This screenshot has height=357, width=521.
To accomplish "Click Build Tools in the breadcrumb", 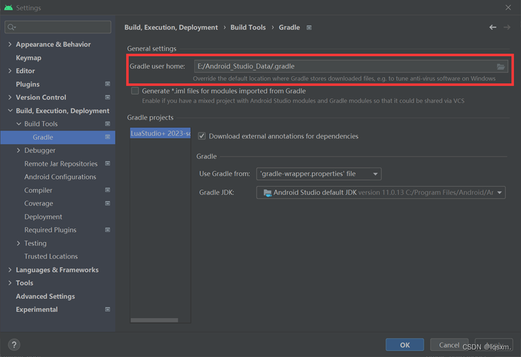I will point(248,27).
